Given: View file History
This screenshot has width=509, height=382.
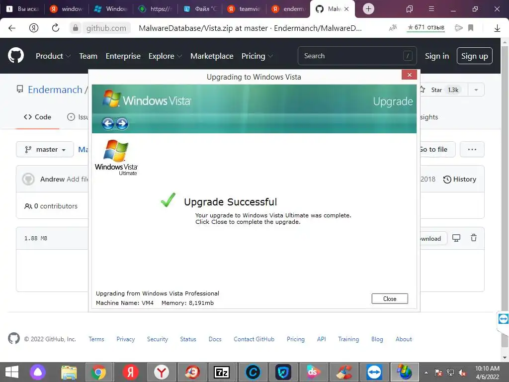Looking at the screenshot, I should (x=460, y=179).
